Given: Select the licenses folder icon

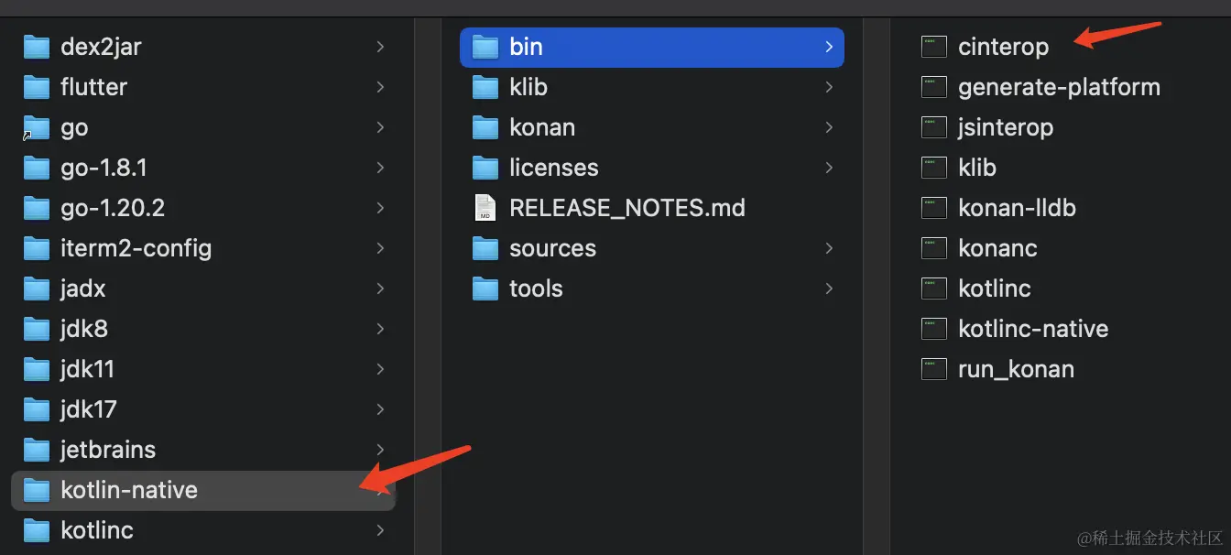Looking at the screenshot, I should coord(485,168).
